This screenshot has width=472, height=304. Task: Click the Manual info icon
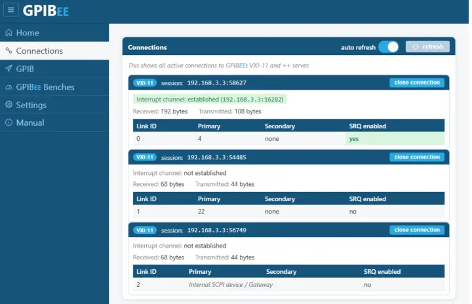click(x=9, y=123)
